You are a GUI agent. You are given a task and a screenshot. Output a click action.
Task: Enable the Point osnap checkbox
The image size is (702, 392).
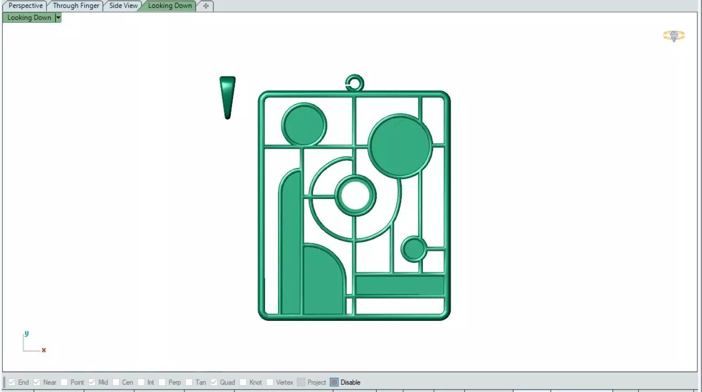[x=64, y=382]
